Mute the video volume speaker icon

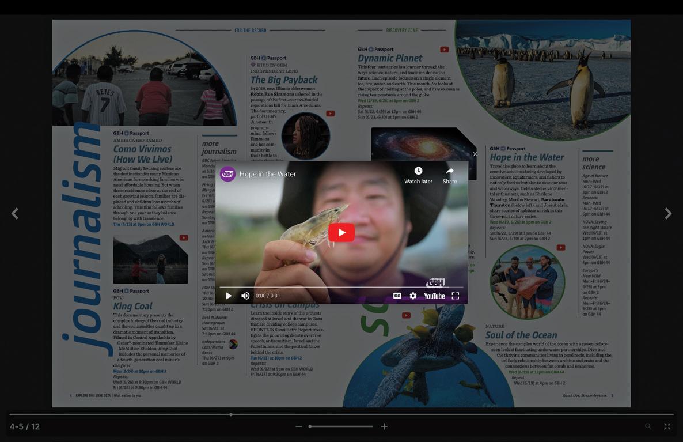coord(245,296)
